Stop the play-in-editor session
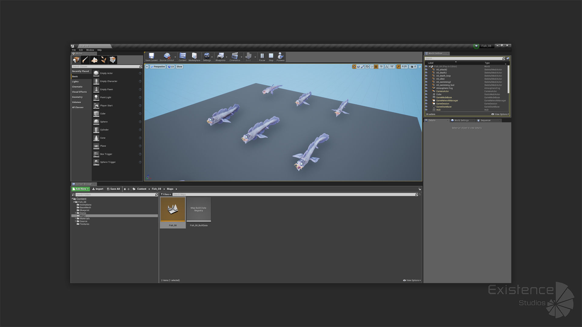The height and width of the screenshot is (327, 582). 271,57
